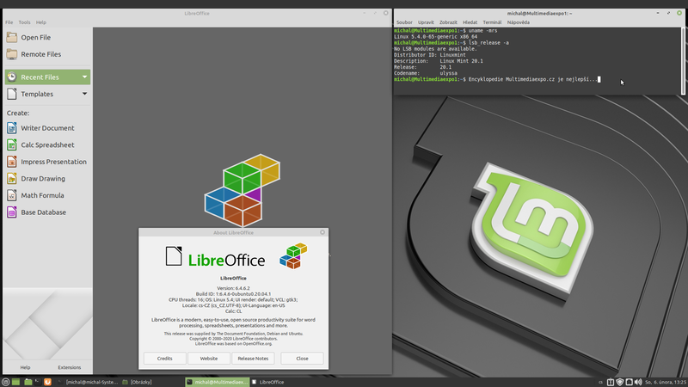Switch to michal@michal-Syste... taskbar window

click(x=88, y=382)
